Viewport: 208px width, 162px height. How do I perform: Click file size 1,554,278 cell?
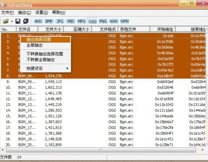(x=53, y=76)
